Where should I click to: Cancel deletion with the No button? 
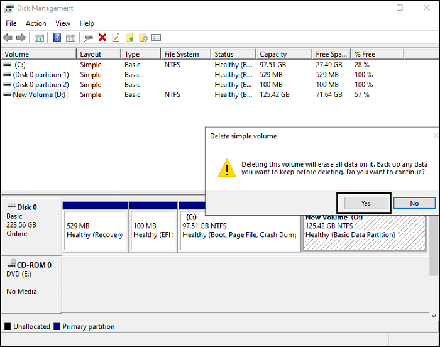coord(414,203)
